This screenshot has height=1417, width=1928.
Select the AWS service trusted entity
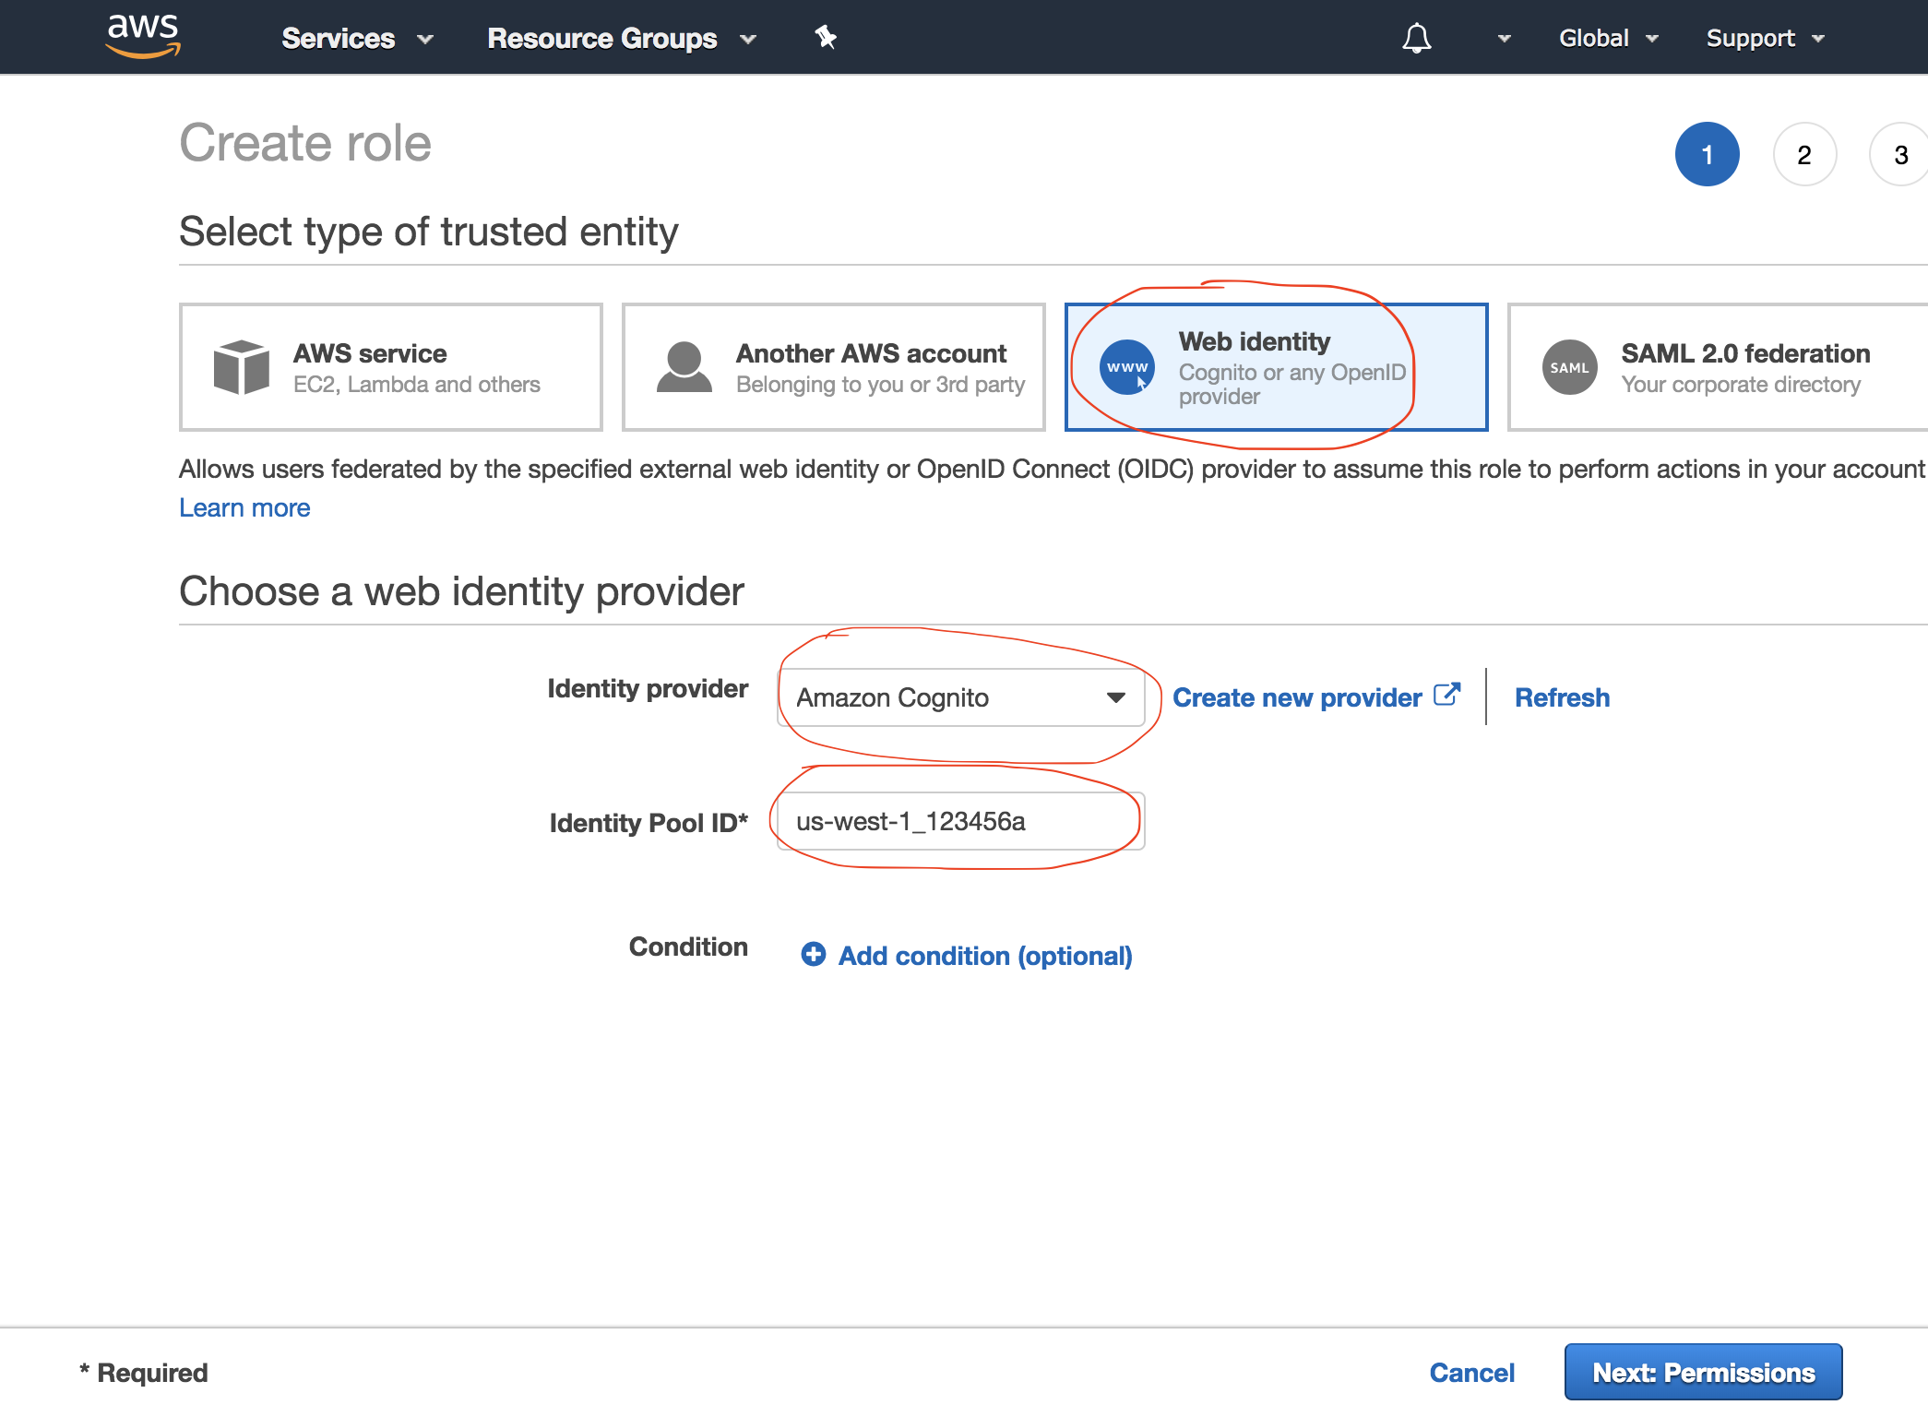pyautogui.click(x=390, y=366)
